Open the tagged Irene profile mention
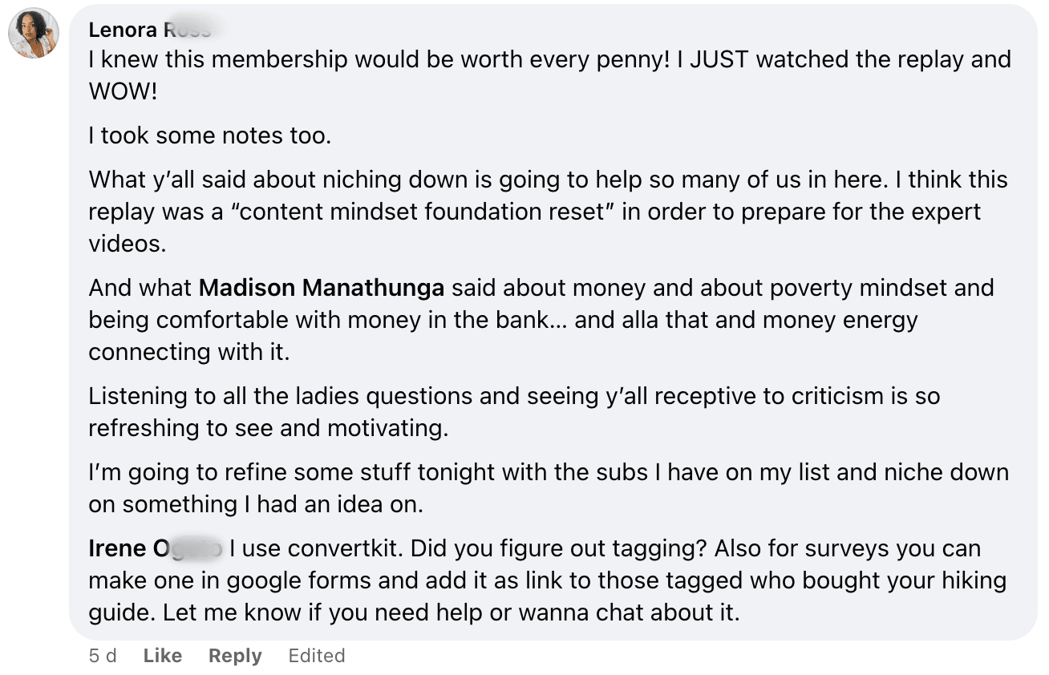Viewport: 1049px width, 675px height. [x=154, y=549]
